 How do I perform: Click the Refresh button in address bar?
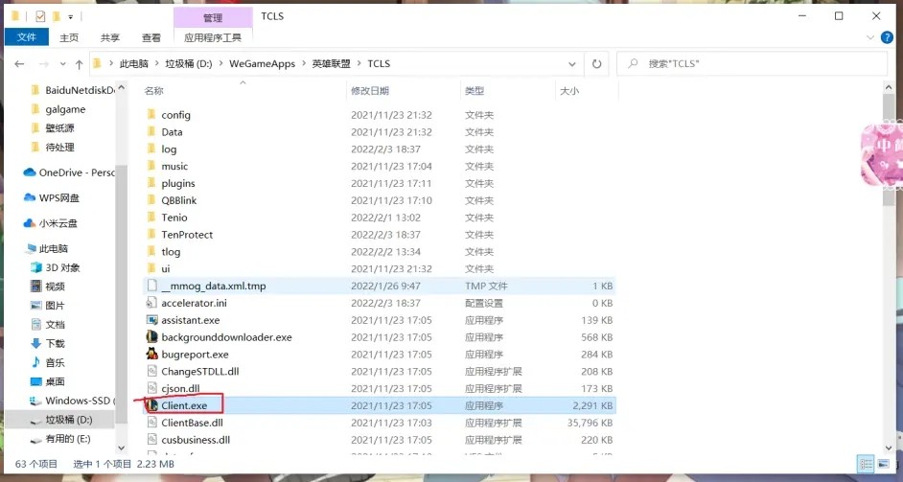point(596,64)
